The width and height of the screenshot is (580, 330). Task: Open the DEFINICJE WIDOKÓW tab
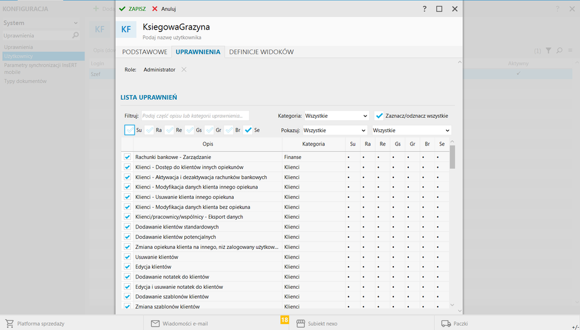261,52
